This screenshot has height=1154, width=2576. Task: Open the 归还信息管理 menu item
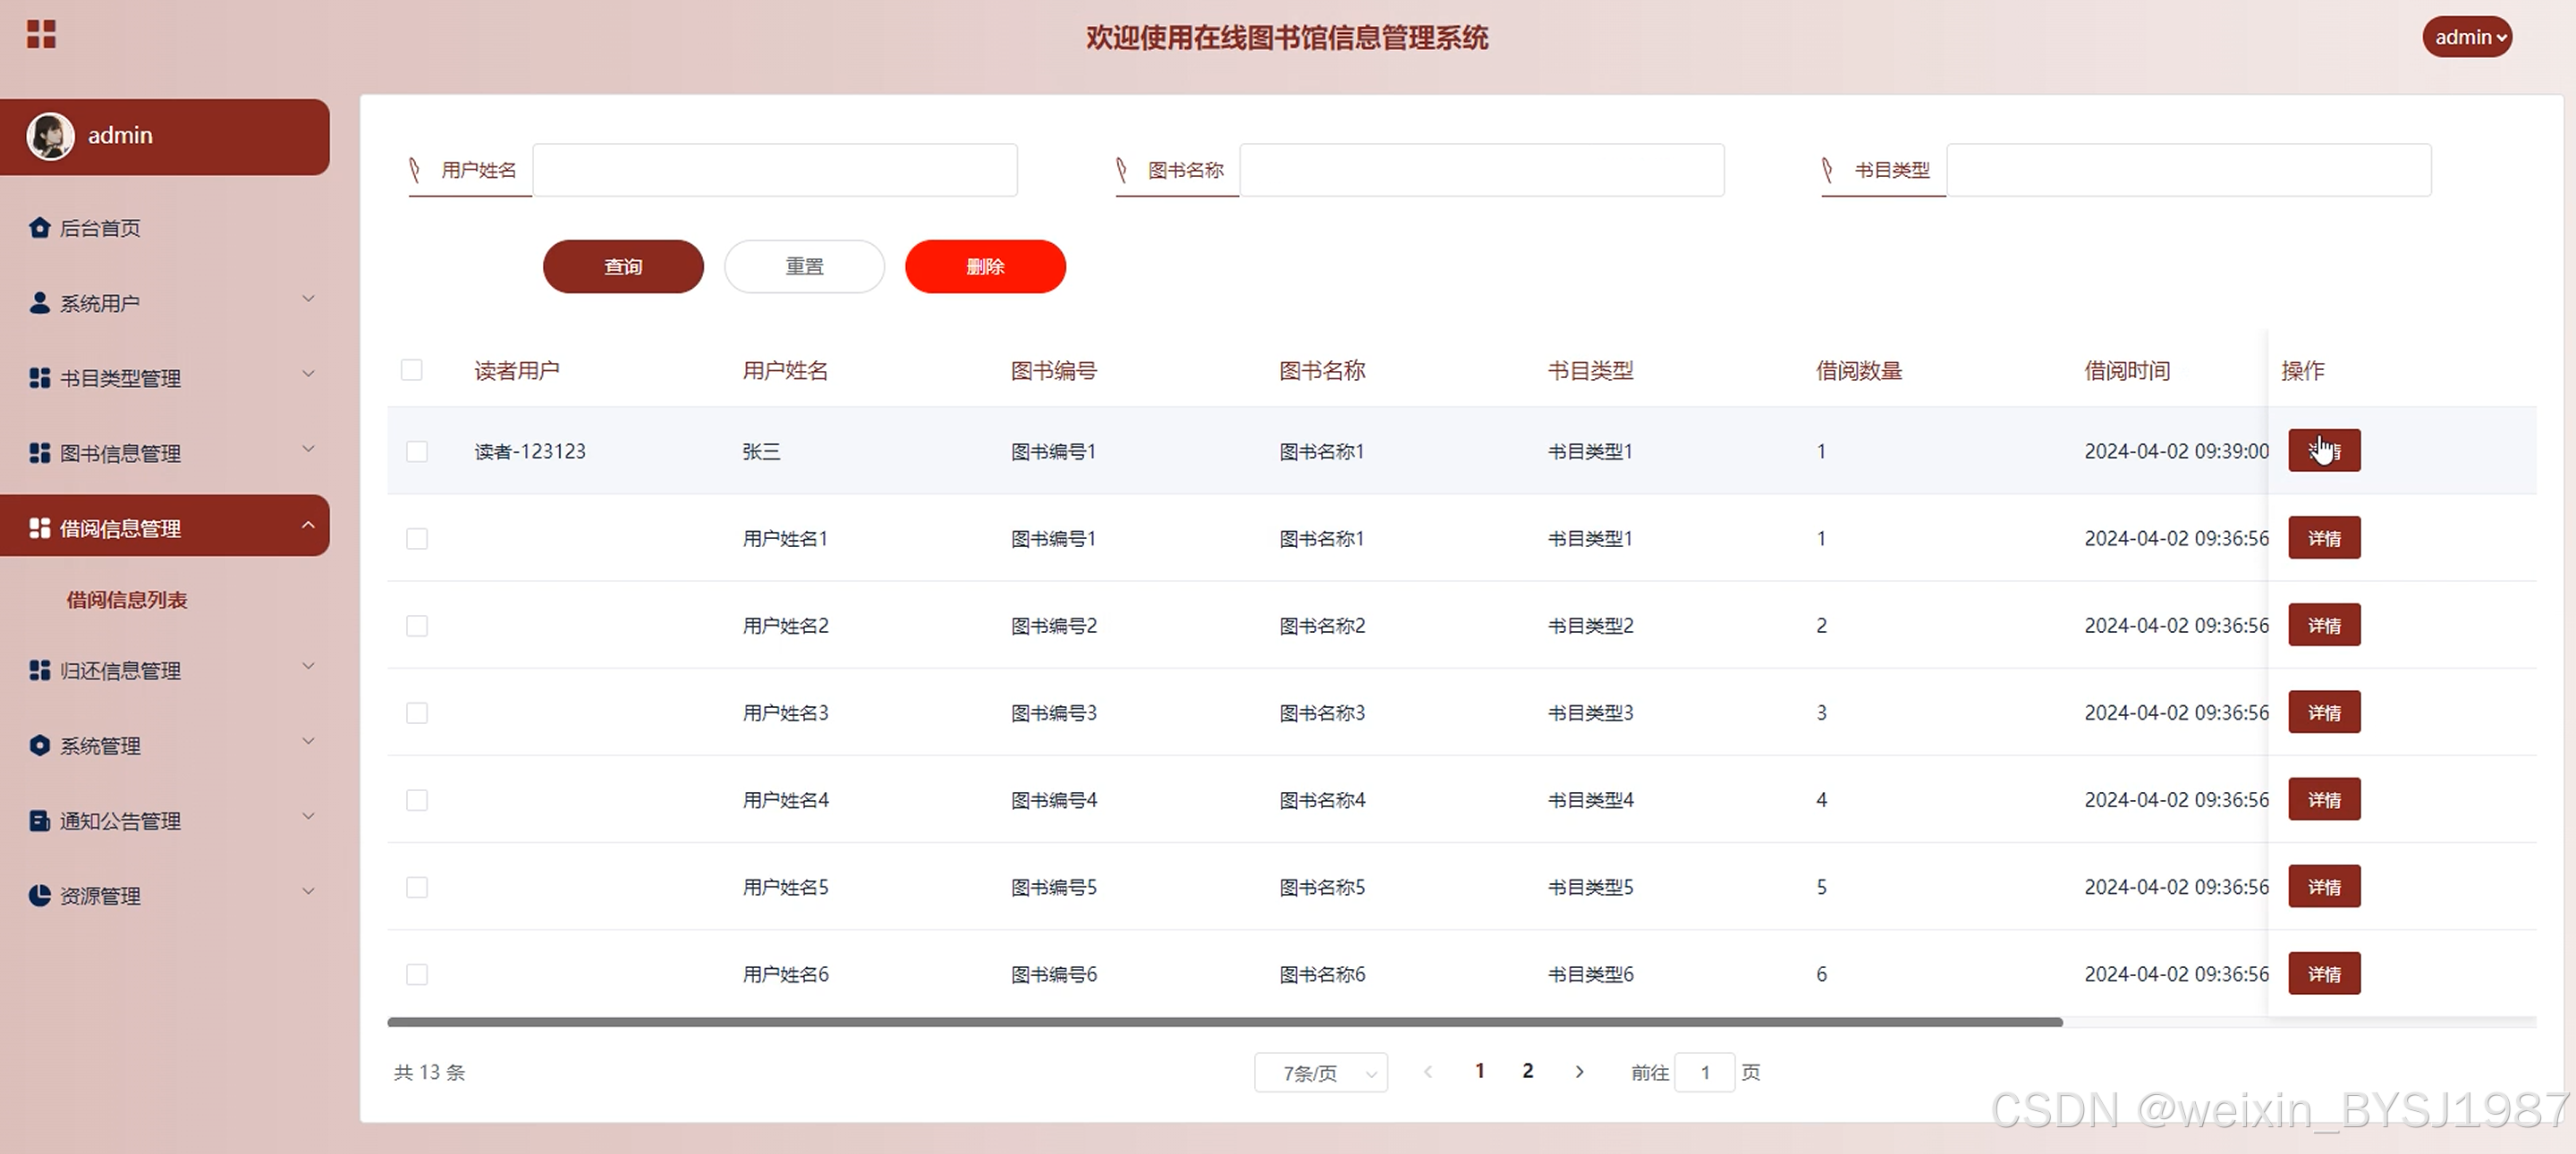[120, 670]
